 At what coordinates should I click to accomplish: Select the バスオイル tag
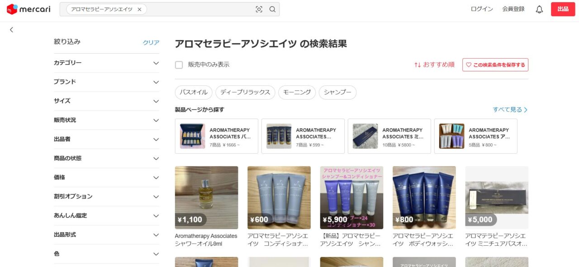pos(194,92)
